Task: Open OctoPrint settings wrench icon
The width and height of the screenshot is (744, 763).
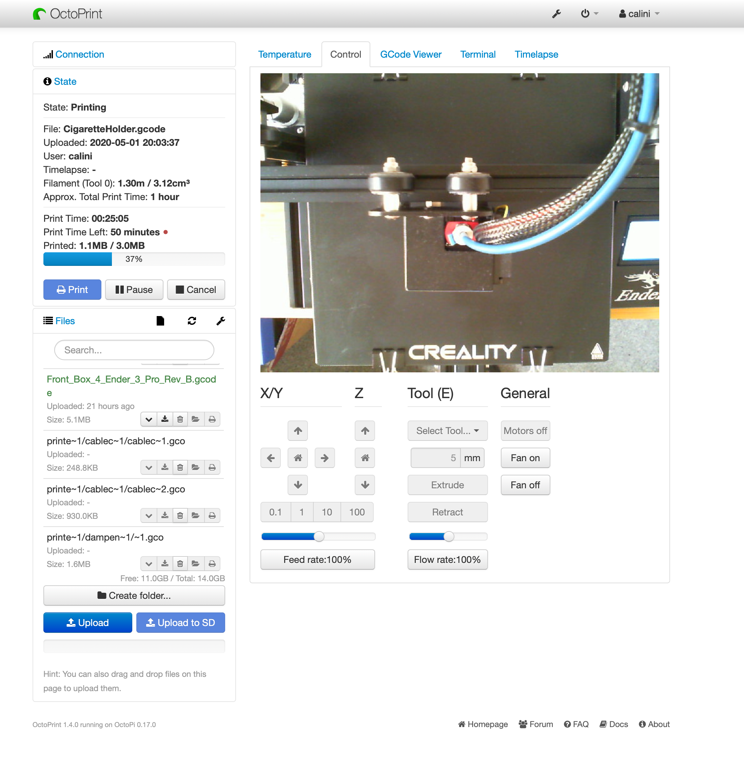Action: [x=556, y=14]
